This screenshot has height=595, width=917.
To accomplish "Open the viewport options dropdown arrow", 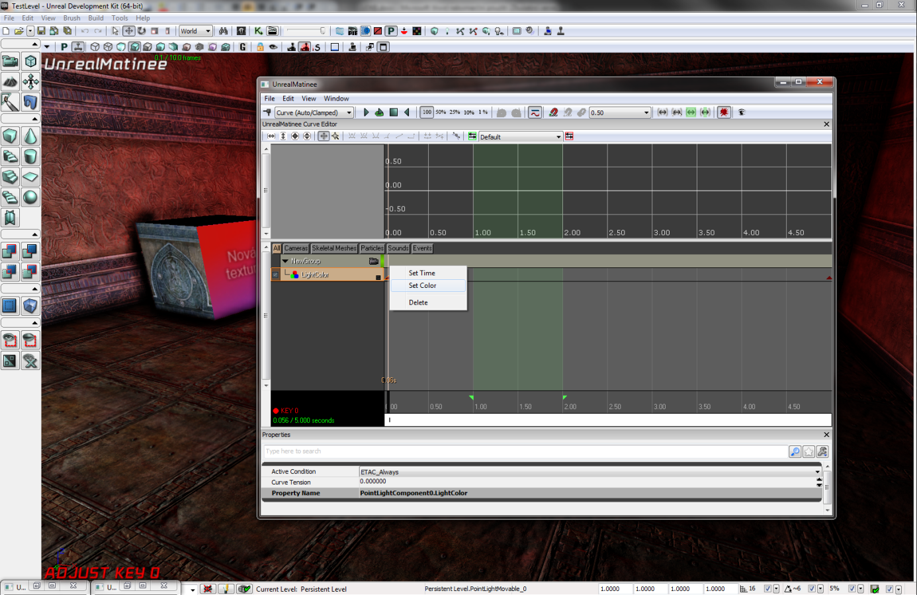I will click(x=47, y=47).
